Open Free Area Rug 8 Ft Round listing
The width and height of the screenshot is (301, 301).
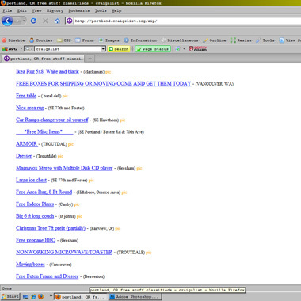pos(44,192)
